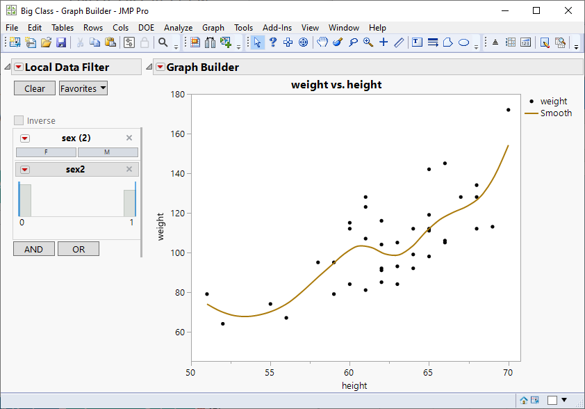Collapse the Local Data Filter outline
This screenshot has width=585, height=409.
point(7,67)
